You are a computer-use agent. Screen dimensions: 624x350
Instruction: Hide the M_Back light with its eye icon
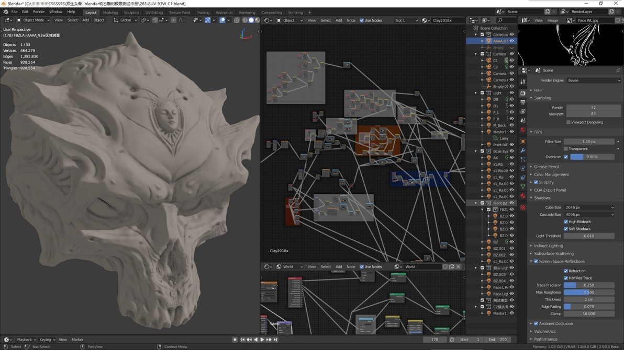[x=512, y=125]
